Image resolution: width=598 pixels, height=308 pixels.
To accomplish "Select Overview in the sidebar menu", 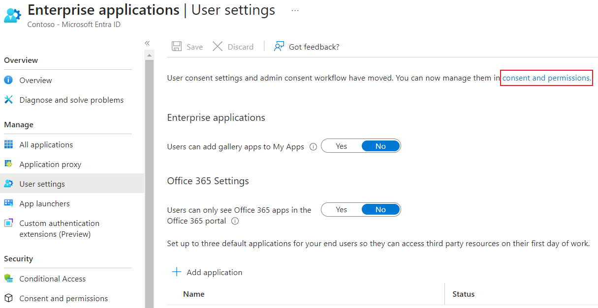I will tap(35, 80).
